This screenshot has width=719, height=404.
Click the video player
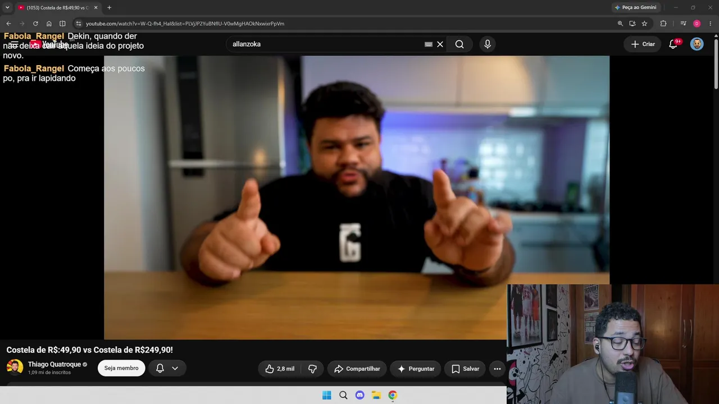(x=357, y=198)
